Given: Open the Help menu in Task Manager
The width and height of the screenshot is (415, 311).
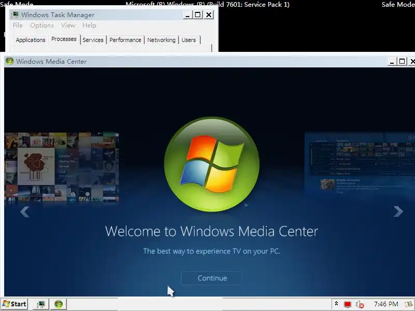Looking at the screenshot, I should 89,25.
